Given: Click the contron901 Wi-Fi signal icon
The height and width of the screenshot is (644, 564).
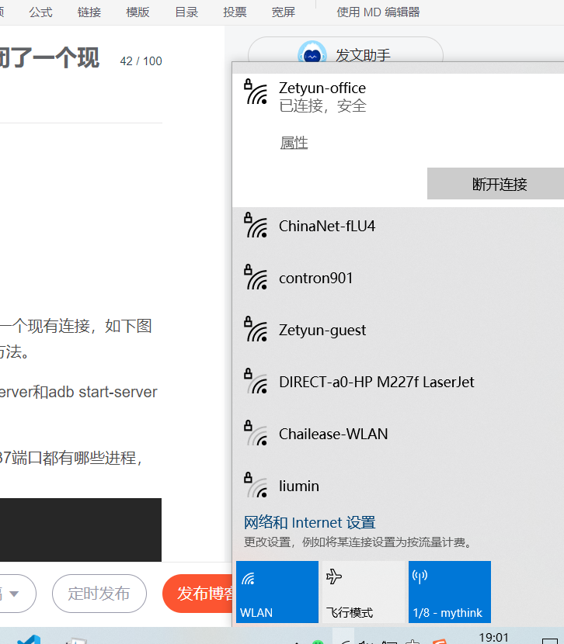Looking at the screenshot, I should (x=256, y=277).
